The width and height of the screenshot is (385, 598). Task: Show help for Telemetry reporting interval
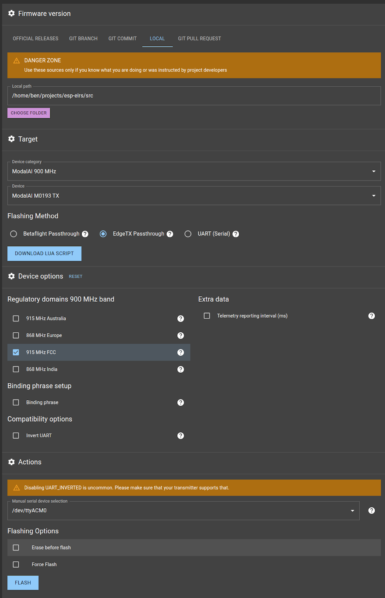click(372, 316)
